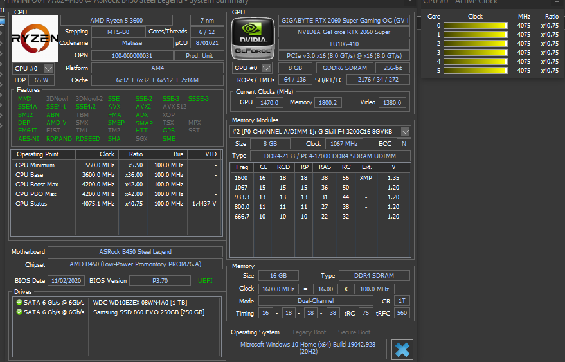Click the green UEFI label
565x362 pixels.
(205, 280)
